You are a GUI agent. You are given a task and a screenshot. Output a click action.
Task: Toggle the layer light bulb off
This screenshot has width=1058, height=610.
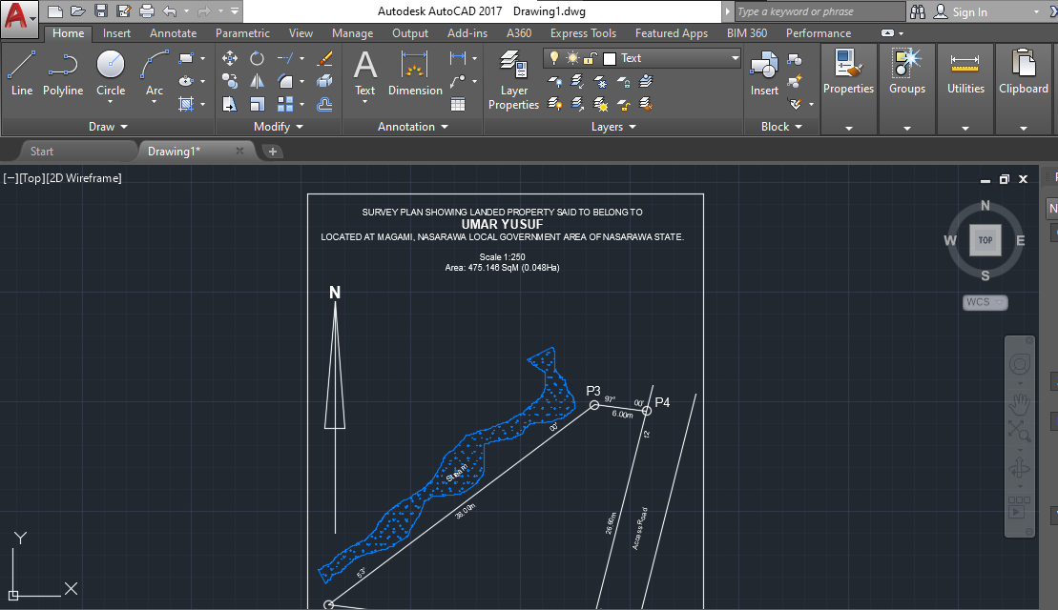pyautogui.click(x=554, y=57)
